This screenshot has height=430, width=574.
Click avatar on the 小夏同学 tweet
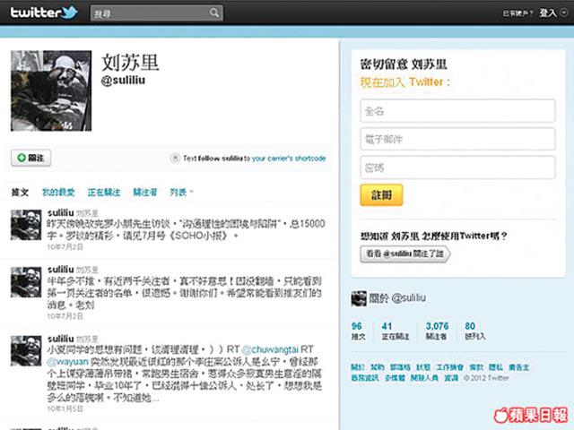point(26,350)
